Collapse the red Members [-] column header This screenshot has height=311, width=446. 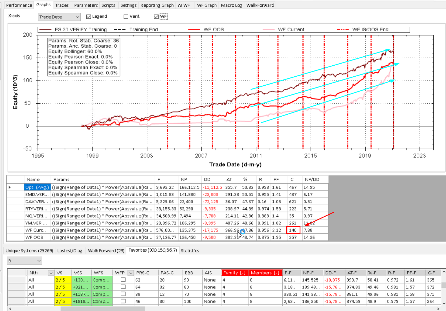[265, 273]
